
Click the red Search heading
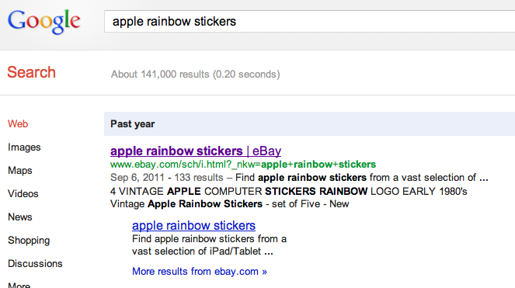pos(32,72)
